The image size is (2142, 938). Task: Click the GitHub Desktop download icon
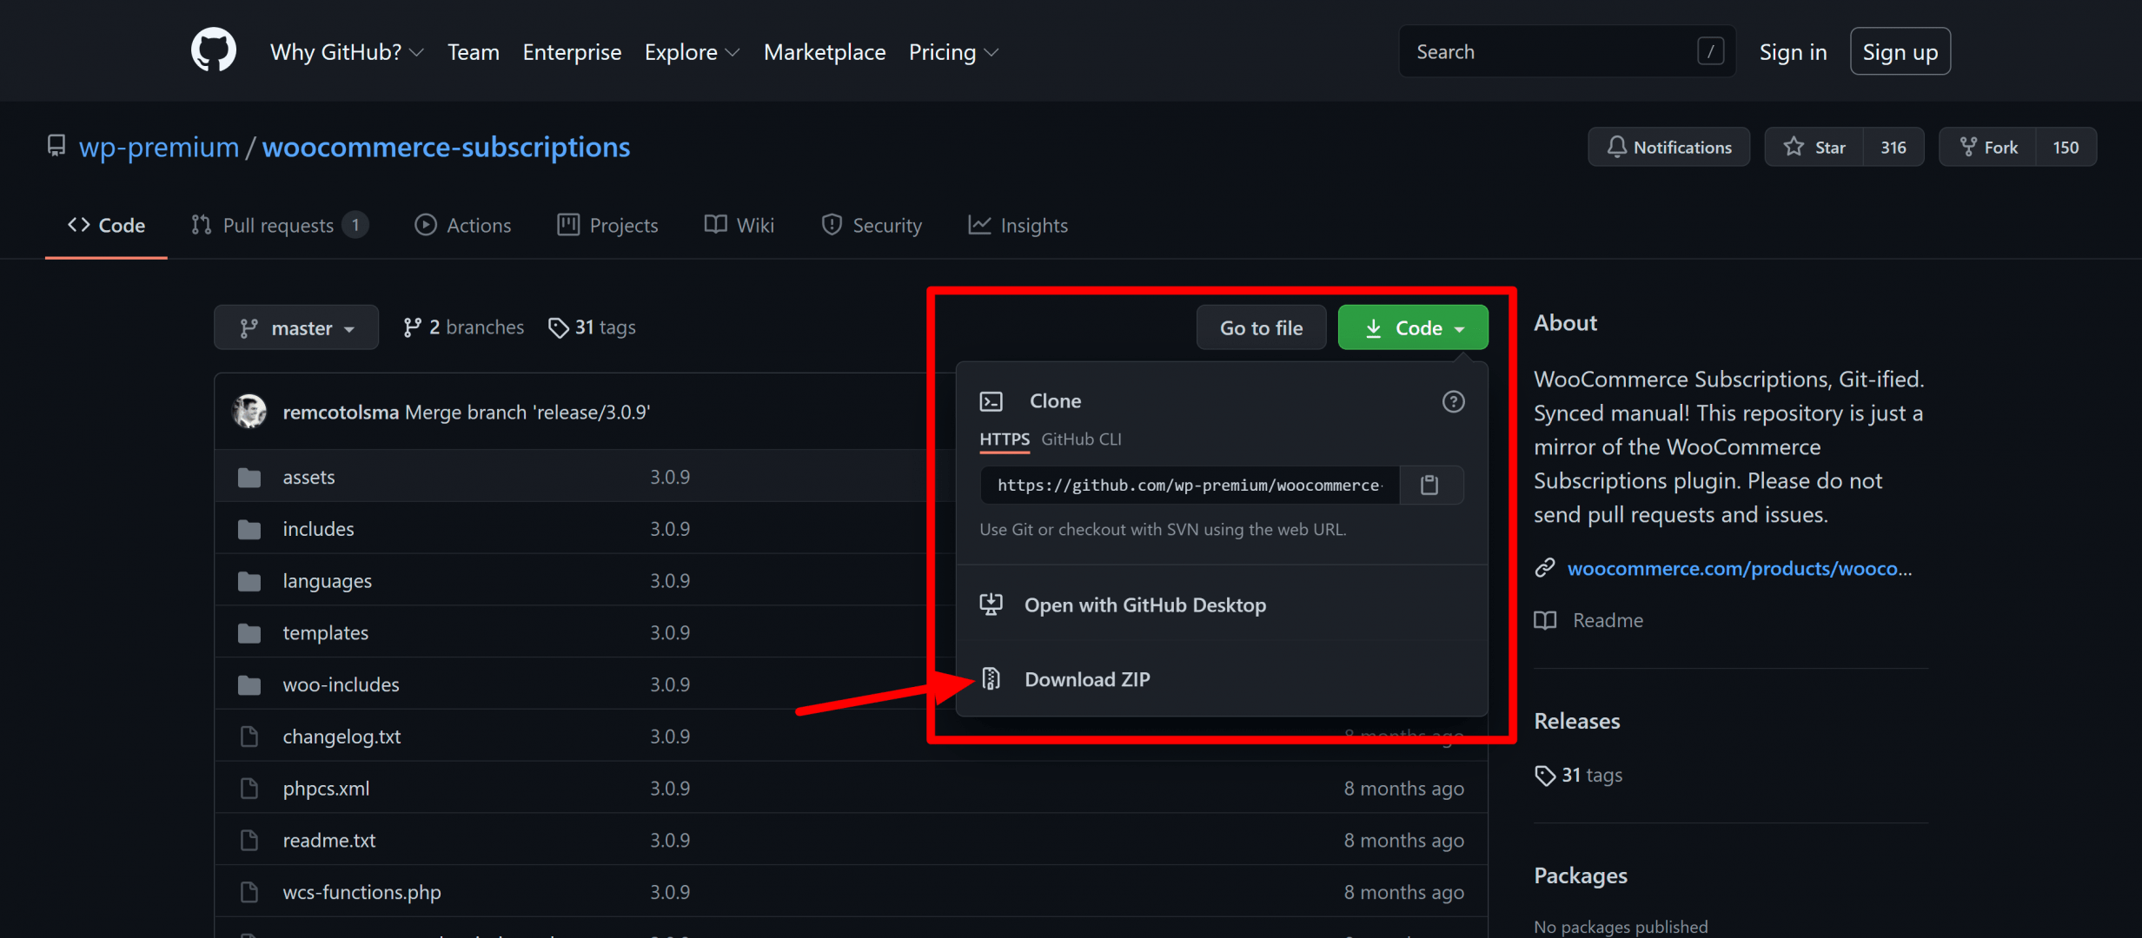[991, 604]
